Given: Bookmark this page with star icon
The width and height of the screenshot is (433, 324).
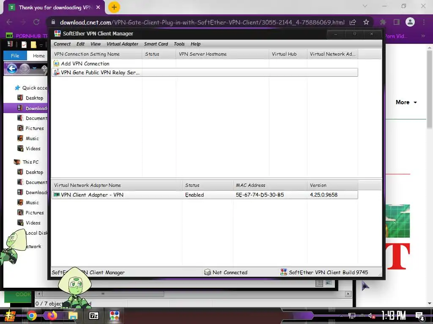Looking at the screenshot, I should (x=366, y=22).
